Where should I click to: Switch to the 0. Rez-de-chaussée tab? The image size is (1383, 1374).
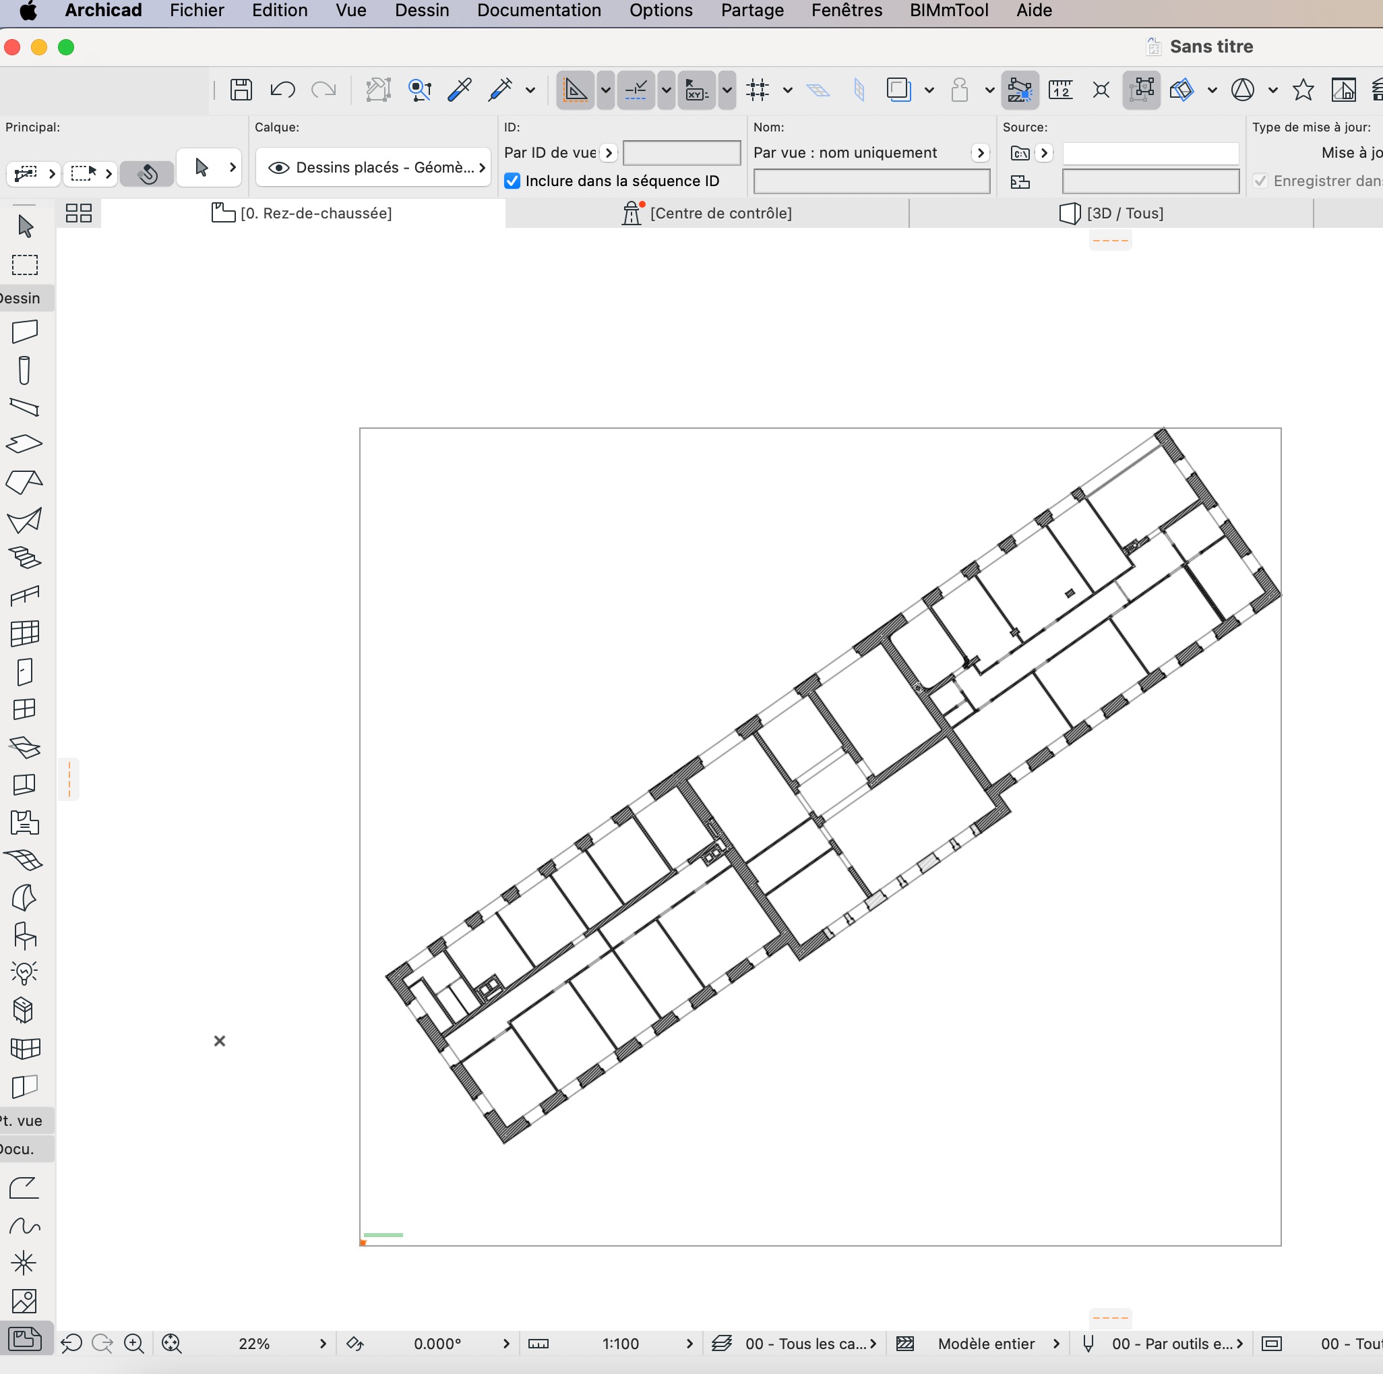coord(302,213)
